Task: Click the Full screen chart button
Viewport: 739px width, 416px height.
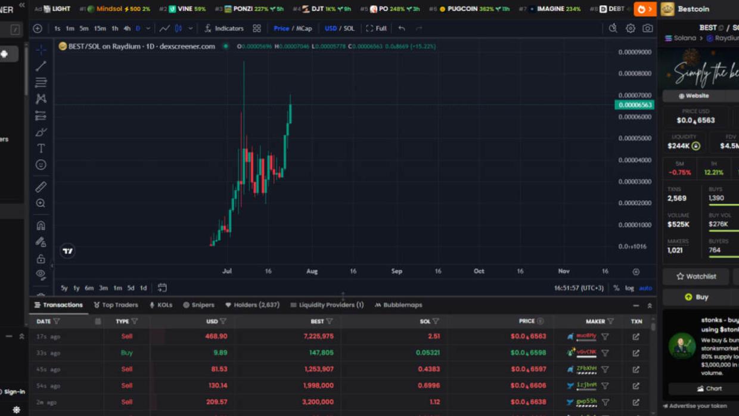Action: coord(376,28)
